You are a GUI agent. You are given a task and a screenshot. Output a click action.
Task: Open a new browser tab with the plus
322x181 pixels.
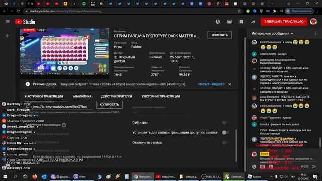coord(272,4)
